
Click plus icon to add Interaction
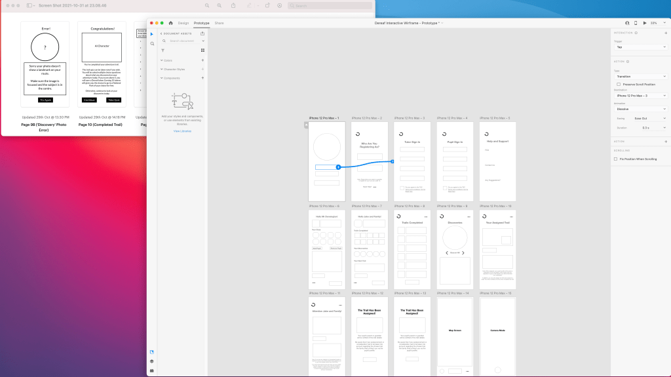666,33
